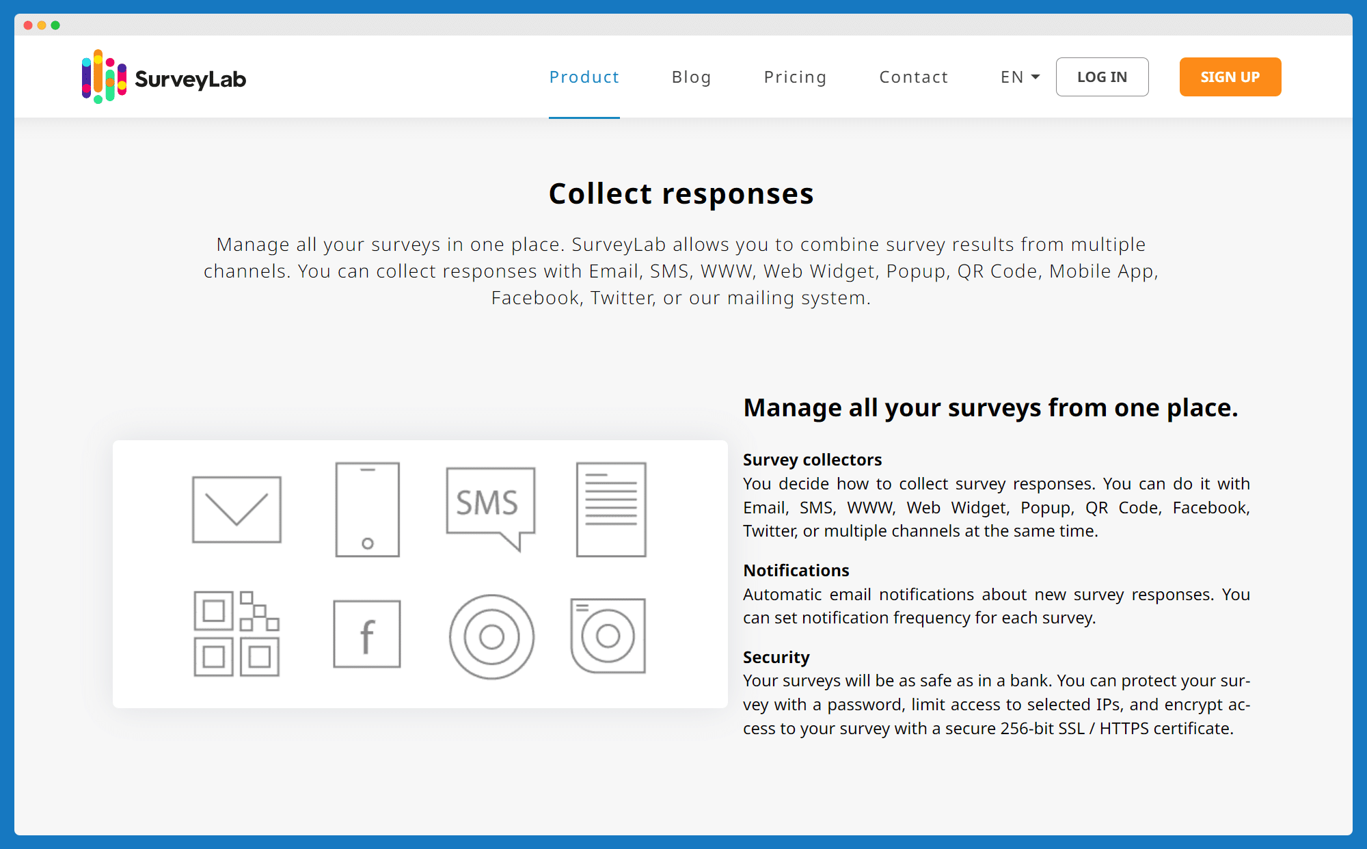
Task: Click the LOG IN button
Action: 1102,77
